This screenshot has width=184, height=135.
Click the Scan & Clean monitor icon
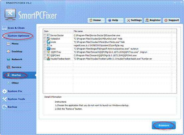(4, 28)
